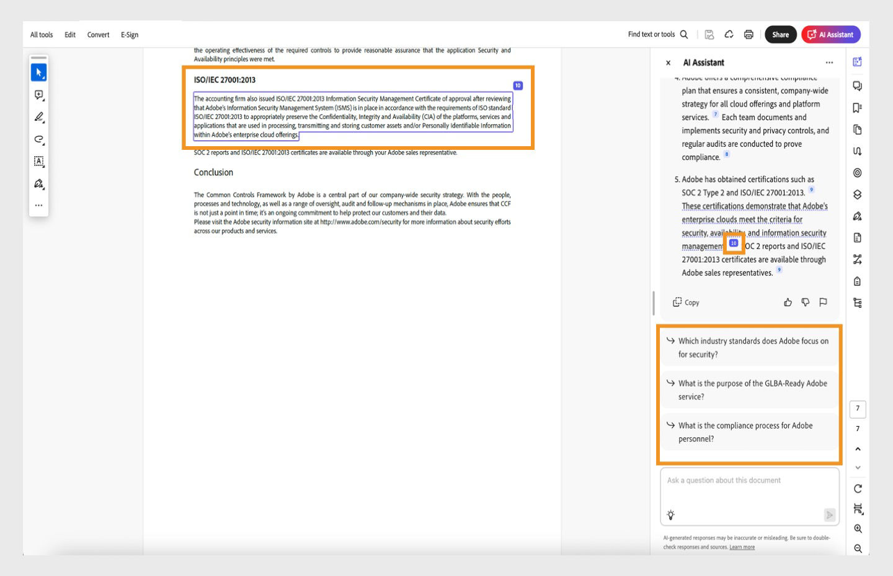This screenshot has height=576, width=893.
Task: Open the E-Sign menu
Action: 130,35
